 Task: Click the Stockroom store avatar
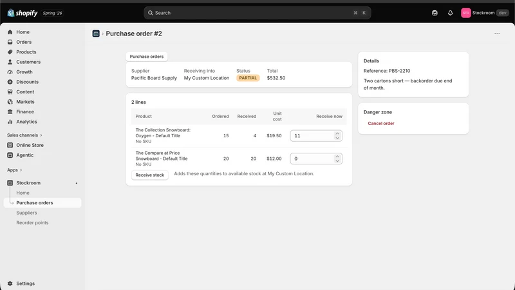pyautogui.click(x=465, y=13)
